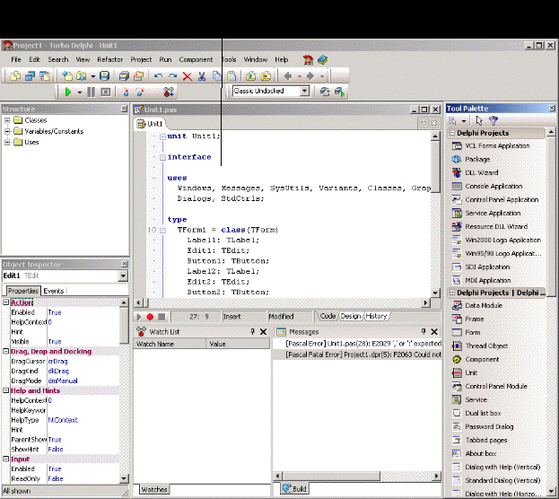
Task: Click the Set debug desktop icon
Action: tap(339, 92)
